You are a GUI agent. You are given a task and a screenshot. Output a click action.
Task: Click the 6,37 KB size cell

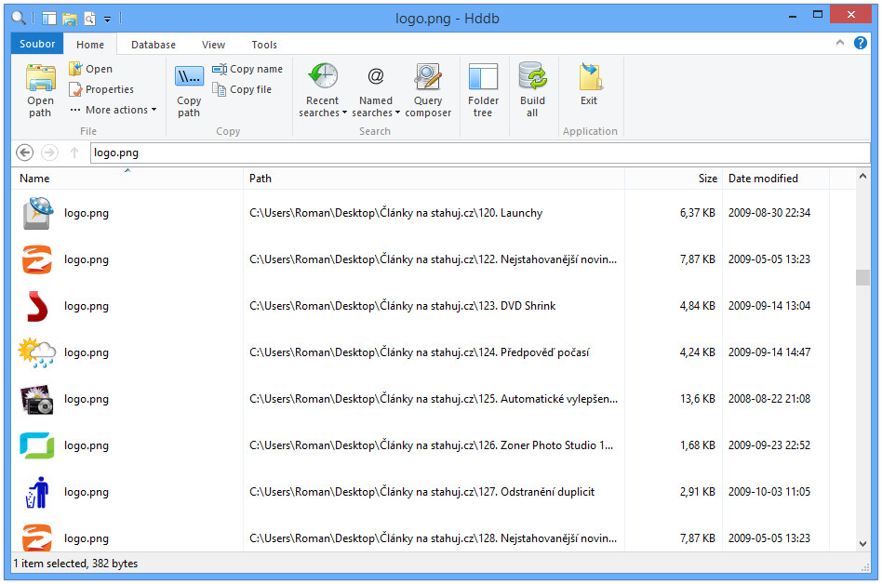point(698,213)
